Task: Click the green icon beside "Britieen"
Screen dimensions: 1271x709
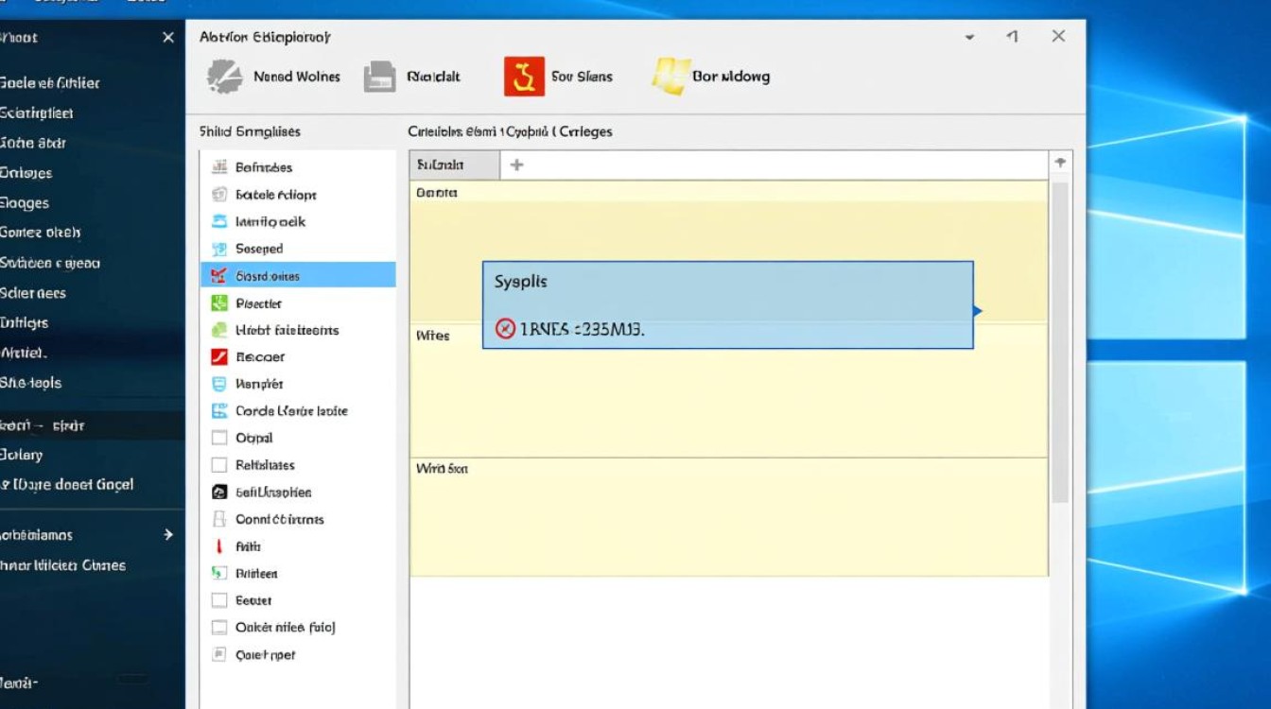Action: pos(219,573)
